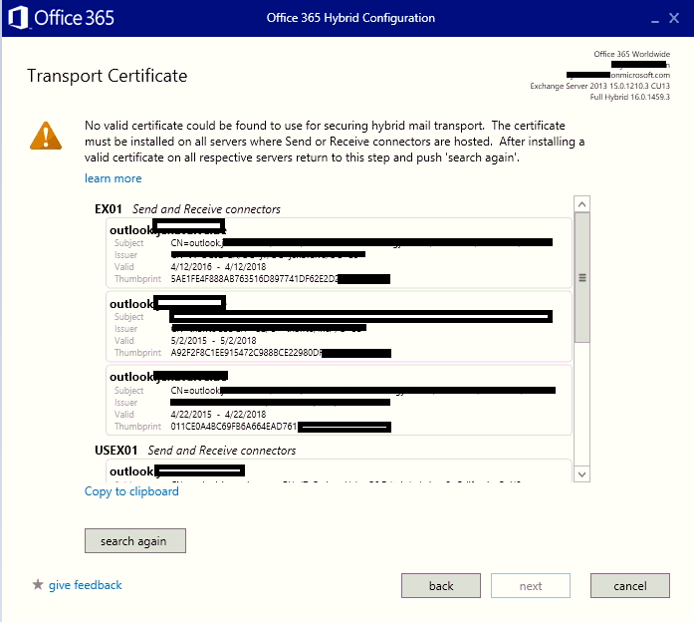Screen dimensions: 694x622
Task: Click the certificate list scroll up arrow
Action: point(582,204)
